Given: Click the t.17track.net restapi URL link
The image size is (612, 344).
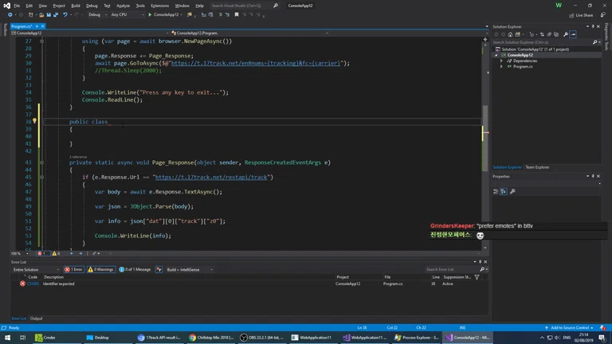Looking at the screenshot, I should click(211, 177).
